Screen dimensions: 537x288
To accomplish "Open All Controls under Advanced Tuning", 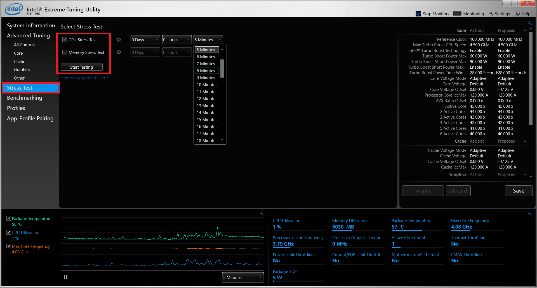I will (x=25, y=45).
